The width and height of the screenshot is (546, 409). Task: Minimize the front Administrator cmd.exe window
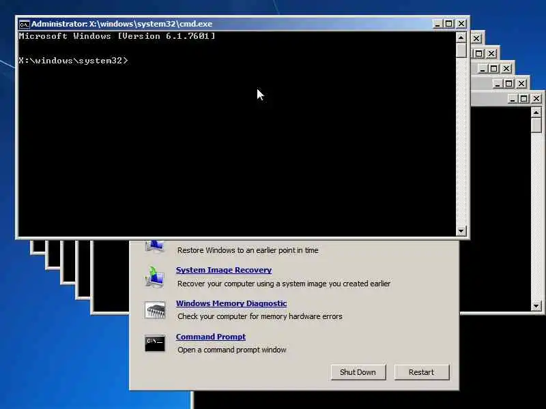(x=437, y=24)
